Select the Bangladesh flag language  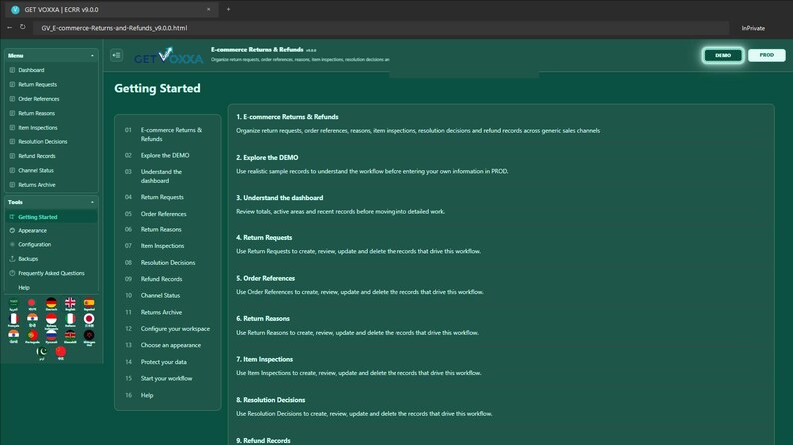32,303
